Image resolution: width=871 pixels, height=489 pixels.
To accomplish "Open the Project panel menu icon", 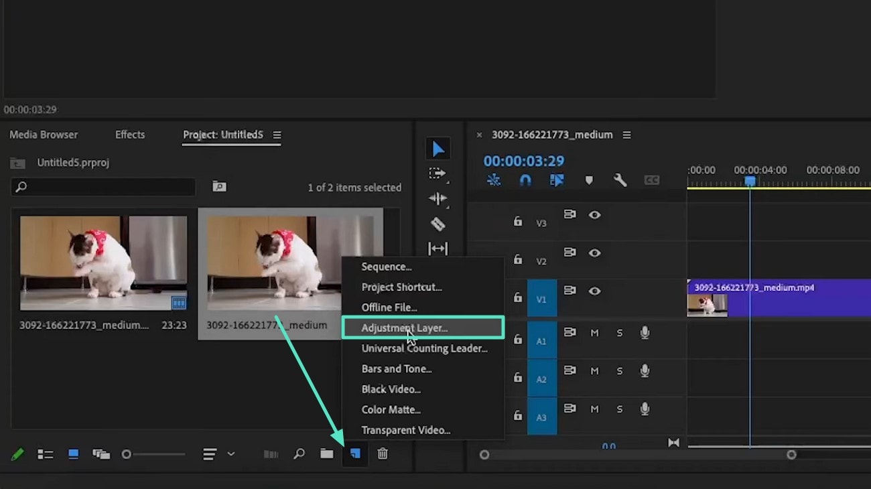I will [277, 134].
